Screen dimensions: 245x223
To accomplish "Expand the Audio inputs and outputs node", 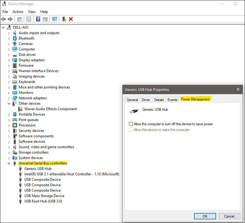I will pyautogui.click(x=9, y=33).
